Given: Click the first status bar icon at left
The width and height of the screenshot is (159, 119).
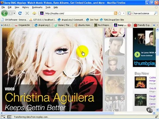Looking at the screenshot, I should (3, 117).
